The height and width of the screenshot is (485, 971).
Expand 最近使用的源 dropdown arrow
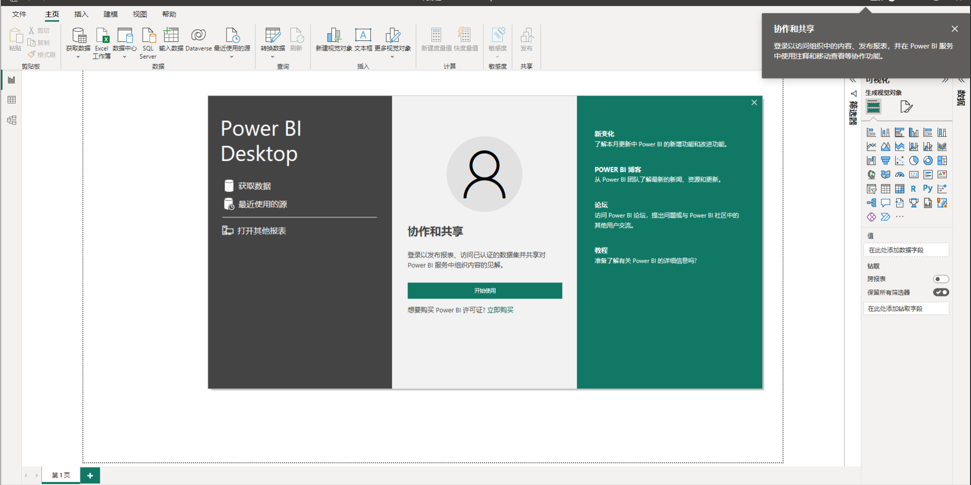pos(232,57)
